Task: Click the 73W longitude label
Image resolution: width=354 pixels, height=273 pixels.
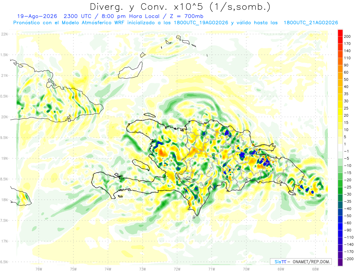Action: (x=142, y=269)
